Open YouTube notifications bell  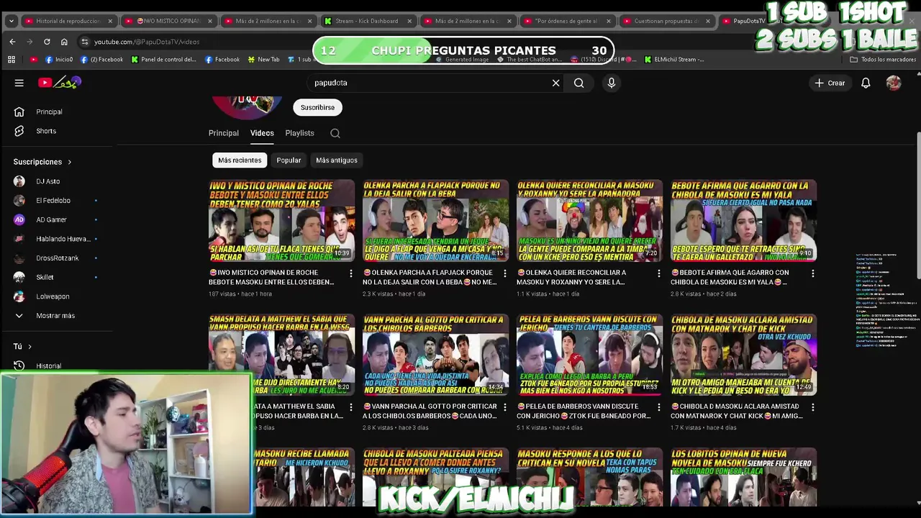click(x=866, y=83)
